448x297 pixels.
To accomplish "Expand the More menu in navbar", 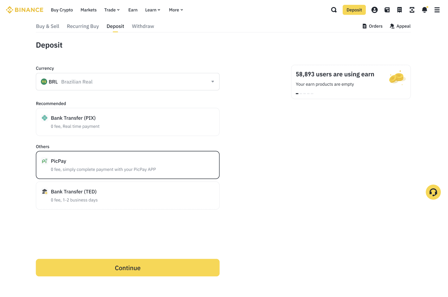I will coord(176,10).
